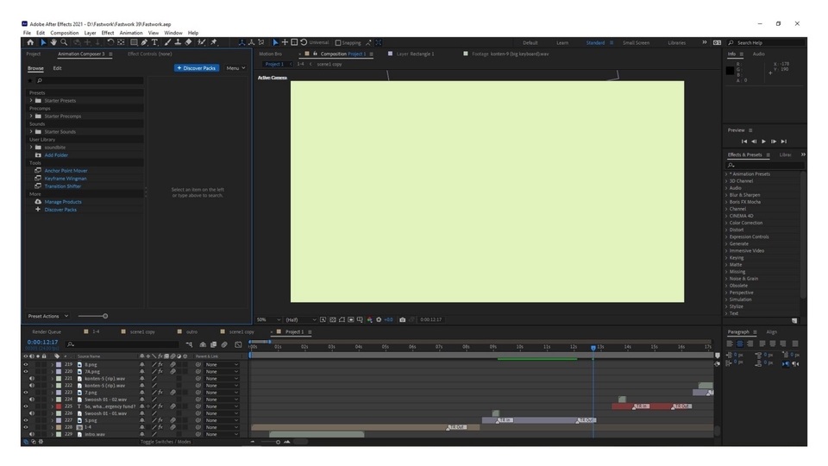Open the Composition menu
Screen dimensions: 828x466
[x=65, y=33]
